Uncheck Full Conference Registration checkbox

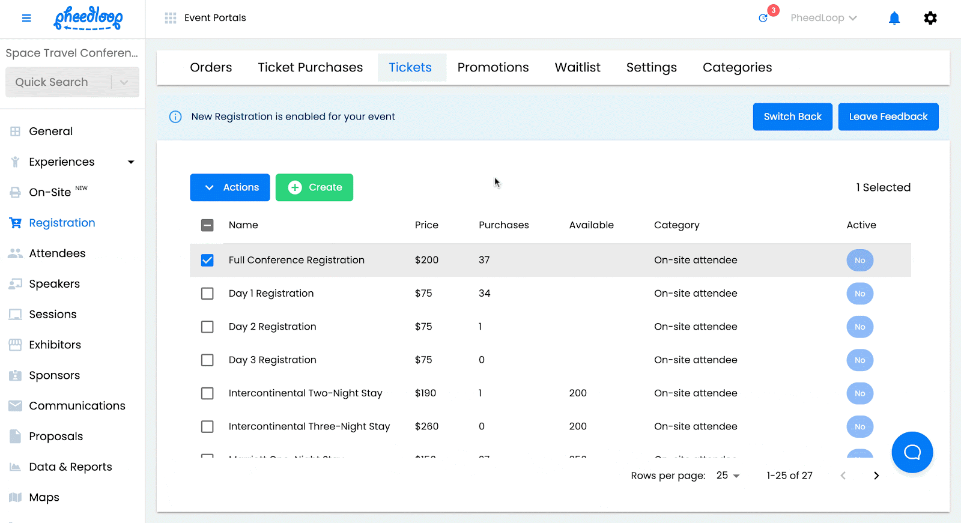(207, 260)
